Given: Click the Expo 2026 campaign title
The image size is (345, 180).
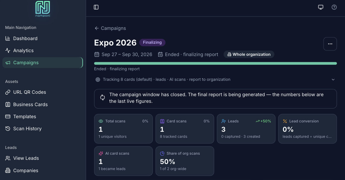Looking at the screenshot, I should (115, 43).
